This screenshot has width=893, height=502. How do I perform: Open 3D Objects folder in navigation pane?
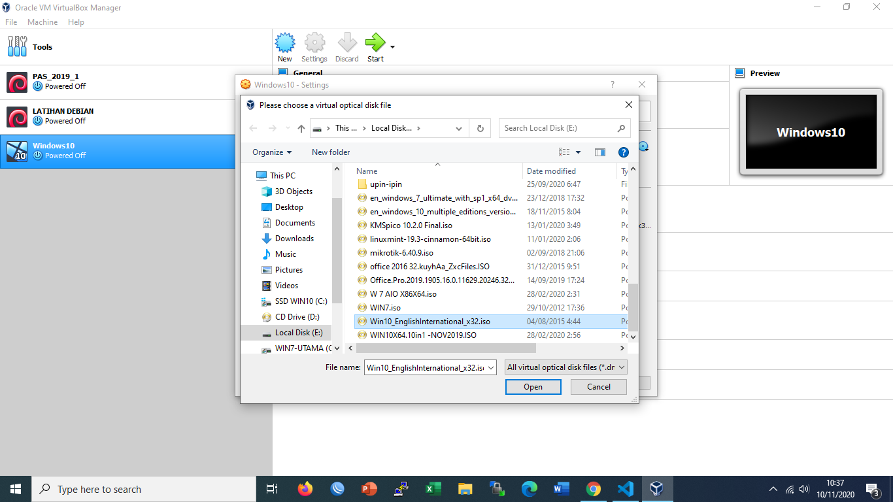click(x=286, y=192)
